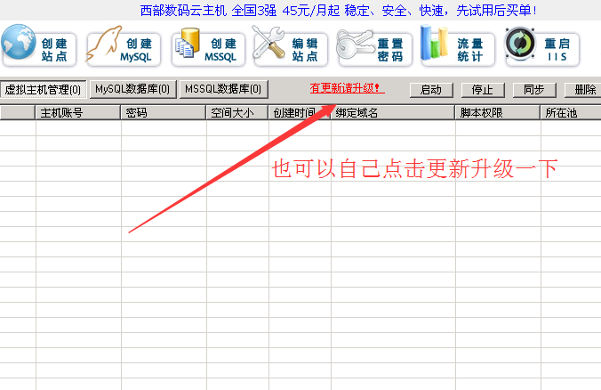
Task: Click the 停止 button
Action: [x=483, y=90]
